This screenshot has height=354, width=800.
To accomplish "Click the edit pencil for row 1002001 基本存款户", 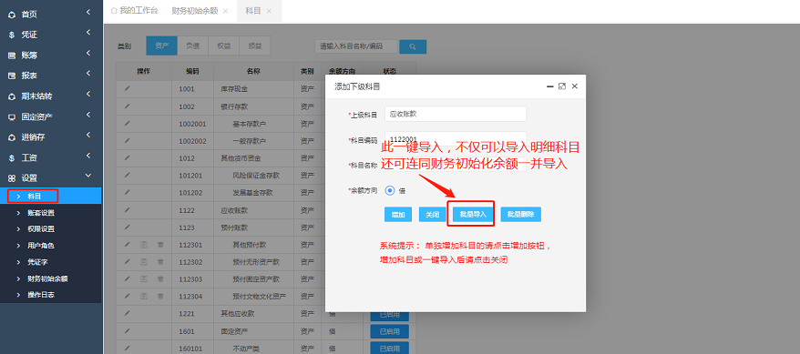I will point(127,123).
